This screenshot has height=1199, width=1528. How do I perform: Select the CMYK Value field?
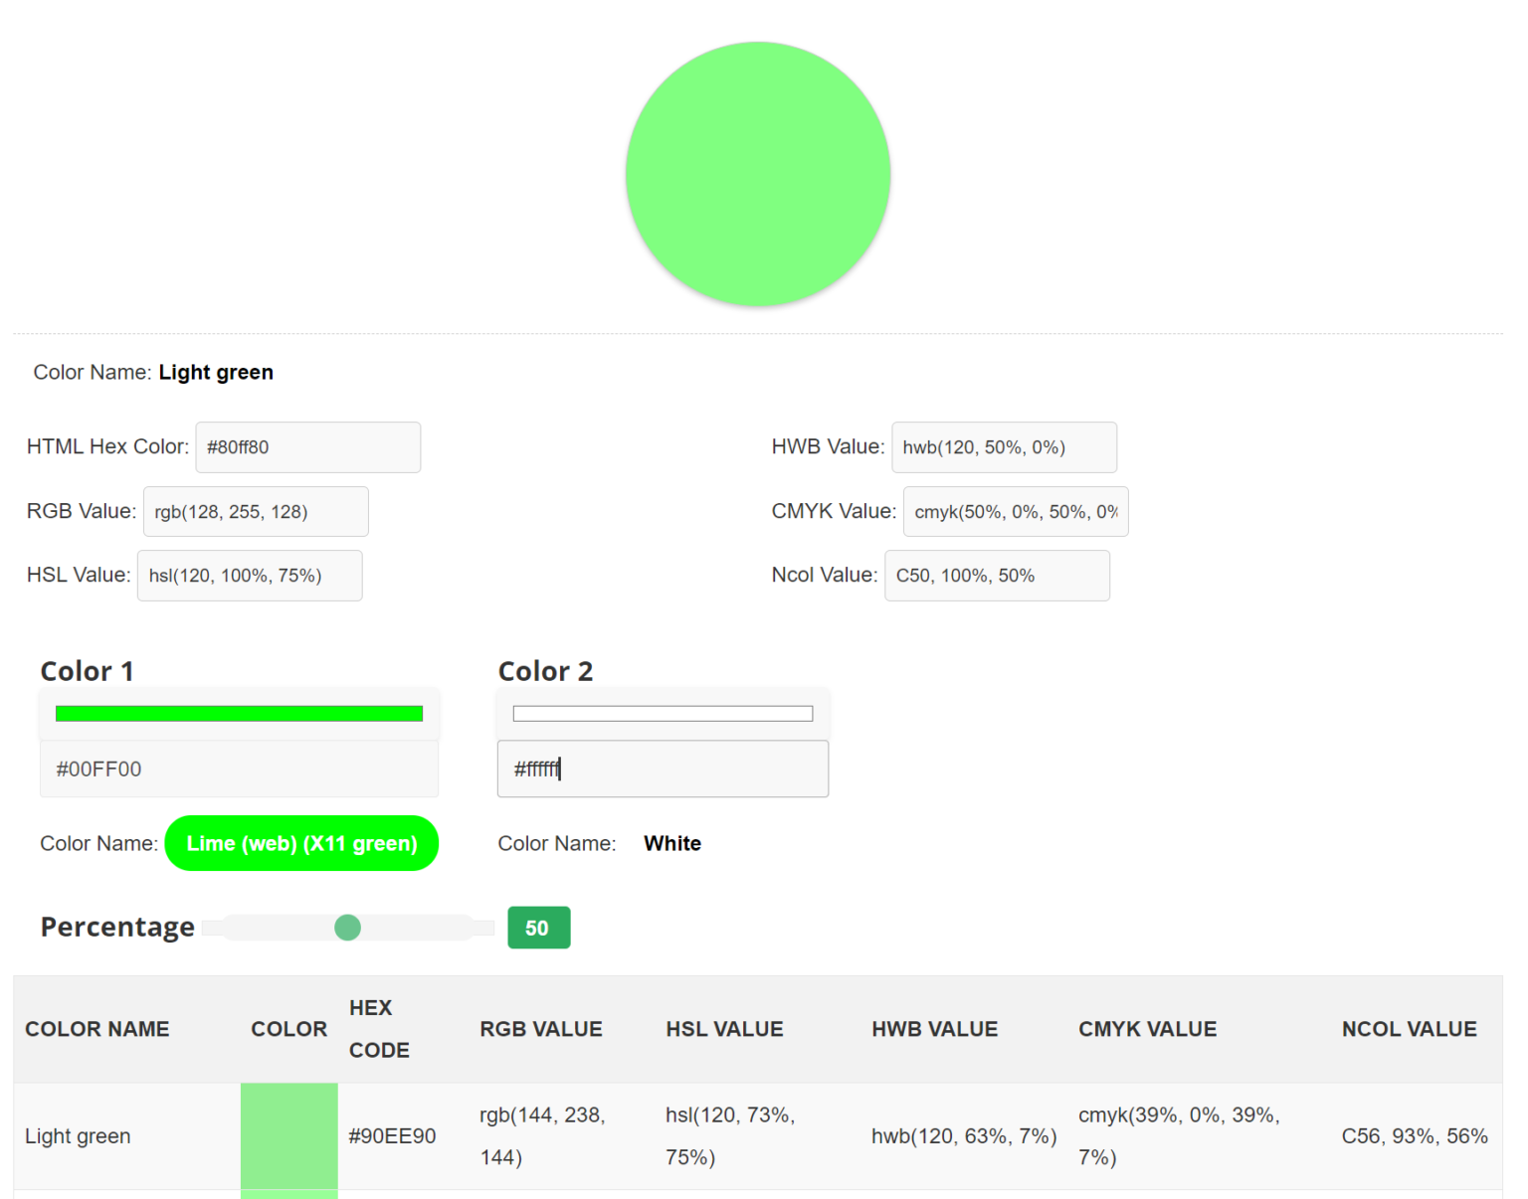click(x=1015, y=512)
